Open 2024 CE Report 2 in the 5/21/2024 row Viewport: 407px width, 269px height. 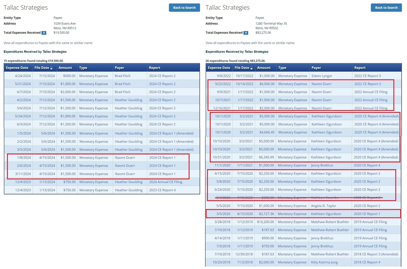[162, 84]
